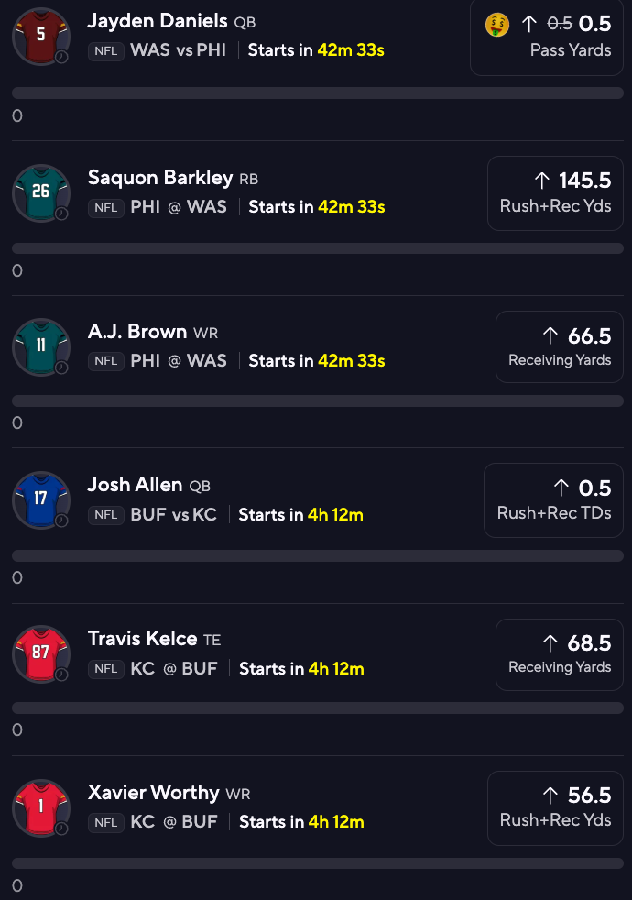Click Saquon Barkley's green jersey icon
This screenshot has height=900, width=632.
[40, 192]
